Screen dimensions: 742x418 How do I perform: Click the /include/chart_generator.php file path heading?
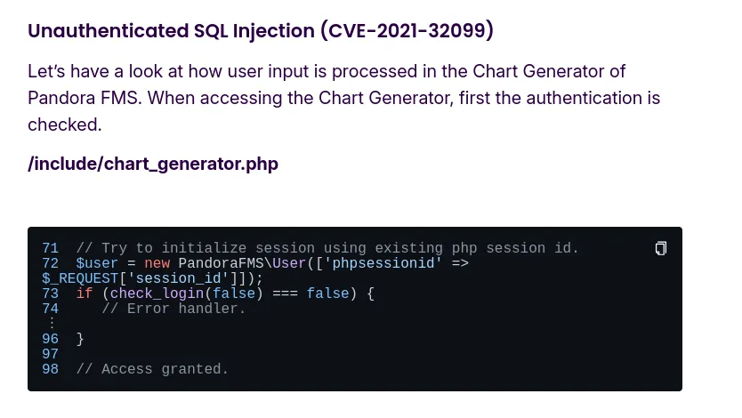(153, 164)
